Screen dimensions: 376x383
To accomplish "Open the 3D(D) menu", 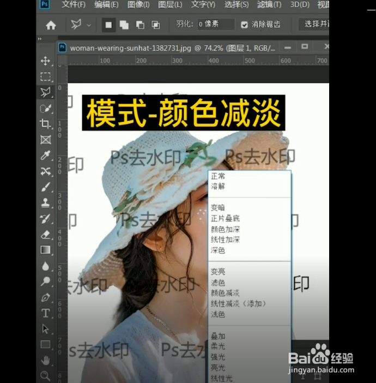I will (300, 4).
